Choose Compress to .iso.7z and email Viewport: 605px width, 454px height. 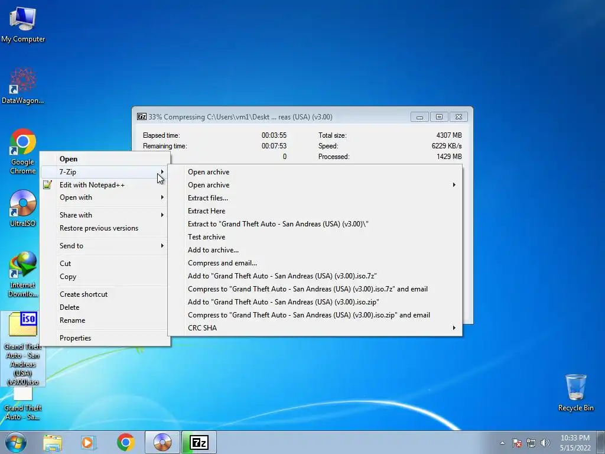[315, 288]
